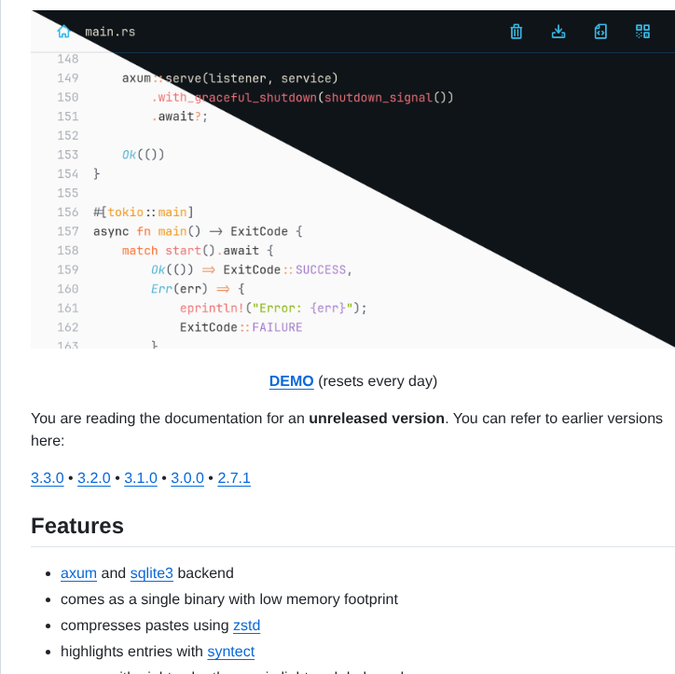Click the Features section heading
Image resolution: width=675 pixels, height=674 pixels.
pos(77,526)
